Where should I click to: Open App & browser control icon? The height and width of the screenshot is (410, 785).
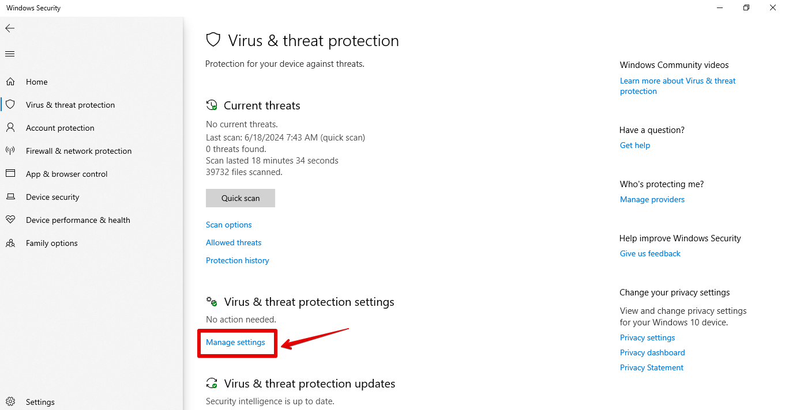coord(10,174)
